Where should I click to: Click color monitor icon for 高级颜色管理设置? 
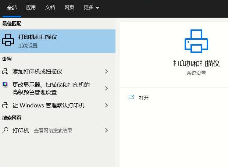pyautogui.click(x=5, y=85)
